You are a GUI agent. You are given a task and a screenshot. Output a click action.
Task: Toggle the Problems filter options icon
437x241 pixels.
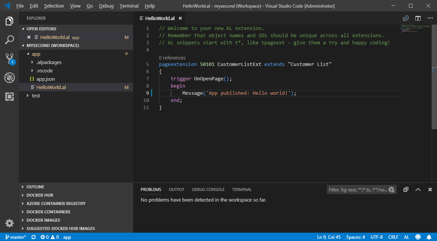(x=392, y=189)
